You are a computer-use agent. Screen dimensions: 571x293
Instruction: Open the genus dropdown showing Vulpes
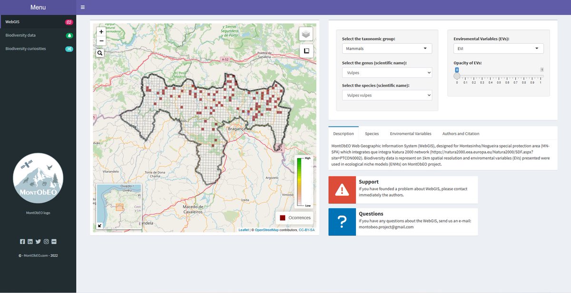pyautogui.click(x=387, y=72)
